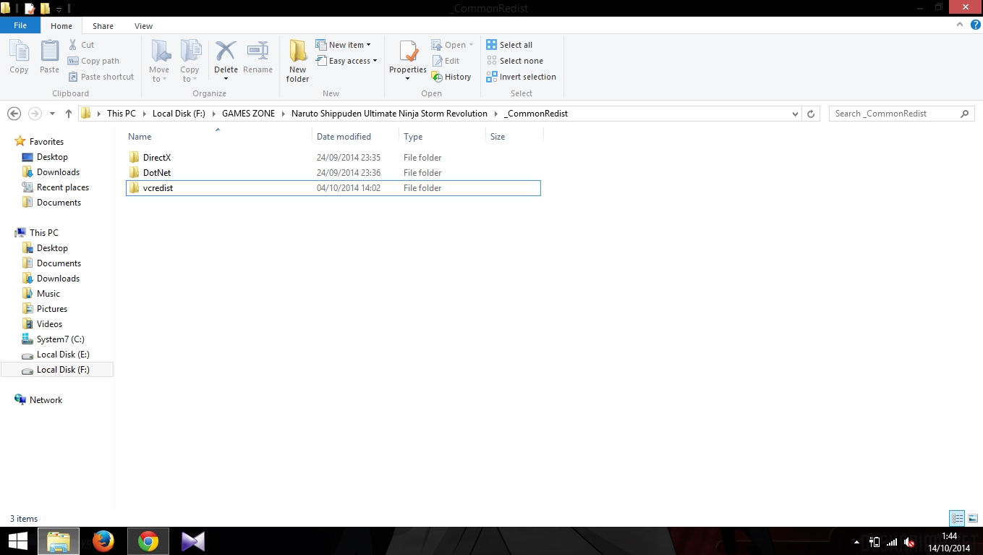The image size is (983, 555).
Task: Navigate up to the parent folder
Action: click(68, 113)
